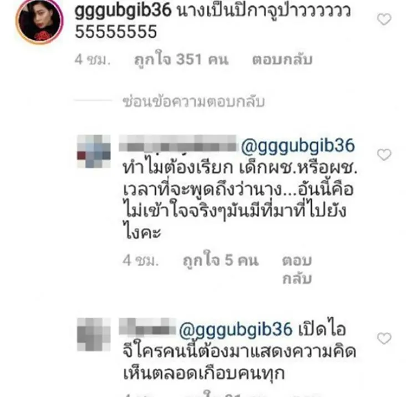Viewport: 406px width, 397px height.
Task: Click the 4 ชม. timestamp under the first reply
Action: [140, 260]
